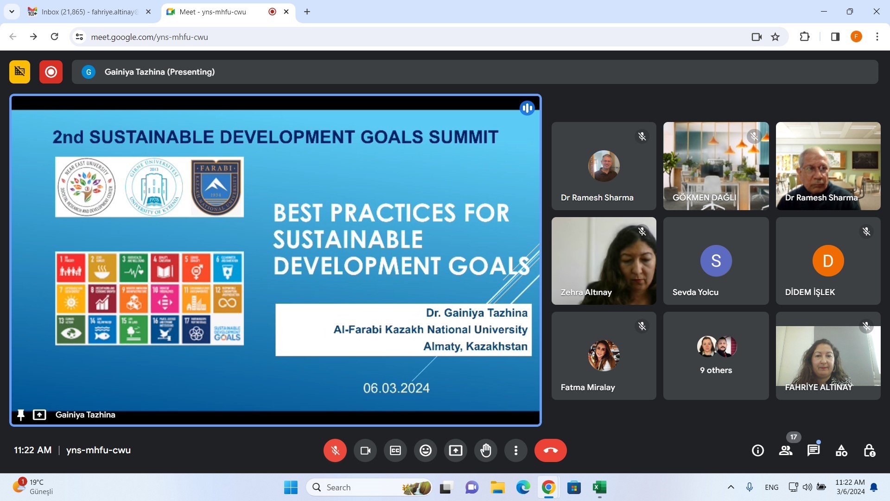Click the red recording indicator button
Viewport: 890px width, 501px height.
tap(51, 72)
